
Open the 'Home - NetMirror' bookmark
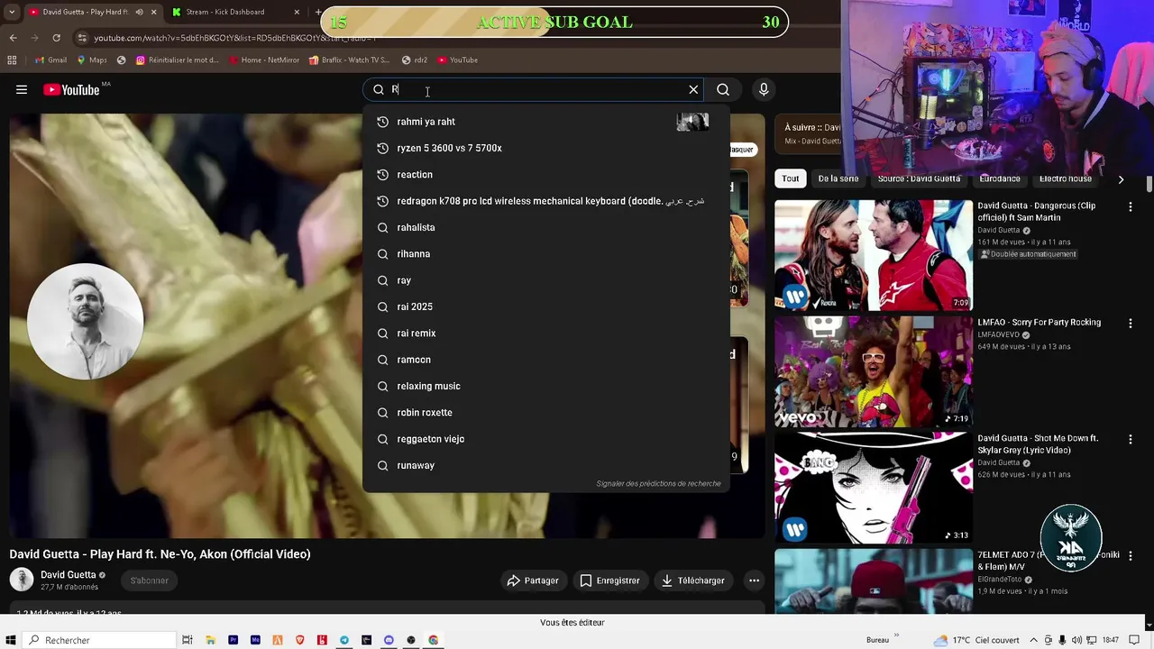pyautogui.click(x=264, y=60)
